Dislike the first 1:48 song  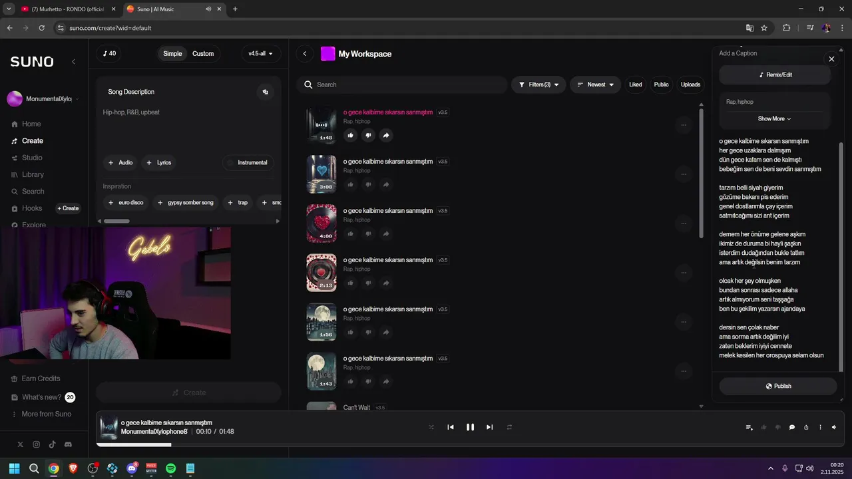368,135
